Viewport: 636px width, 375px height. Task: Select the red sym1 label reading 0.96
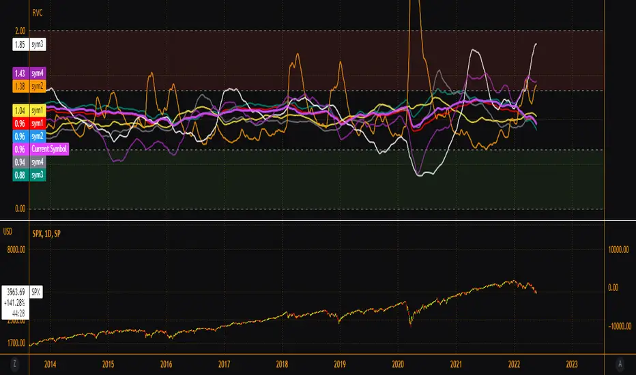[29, 123]
